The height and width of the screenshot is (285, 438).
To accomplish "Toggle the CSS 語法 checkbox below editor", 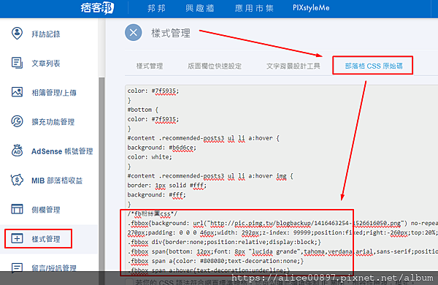I will 129,281.
